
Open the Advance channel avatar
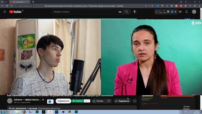10,101
